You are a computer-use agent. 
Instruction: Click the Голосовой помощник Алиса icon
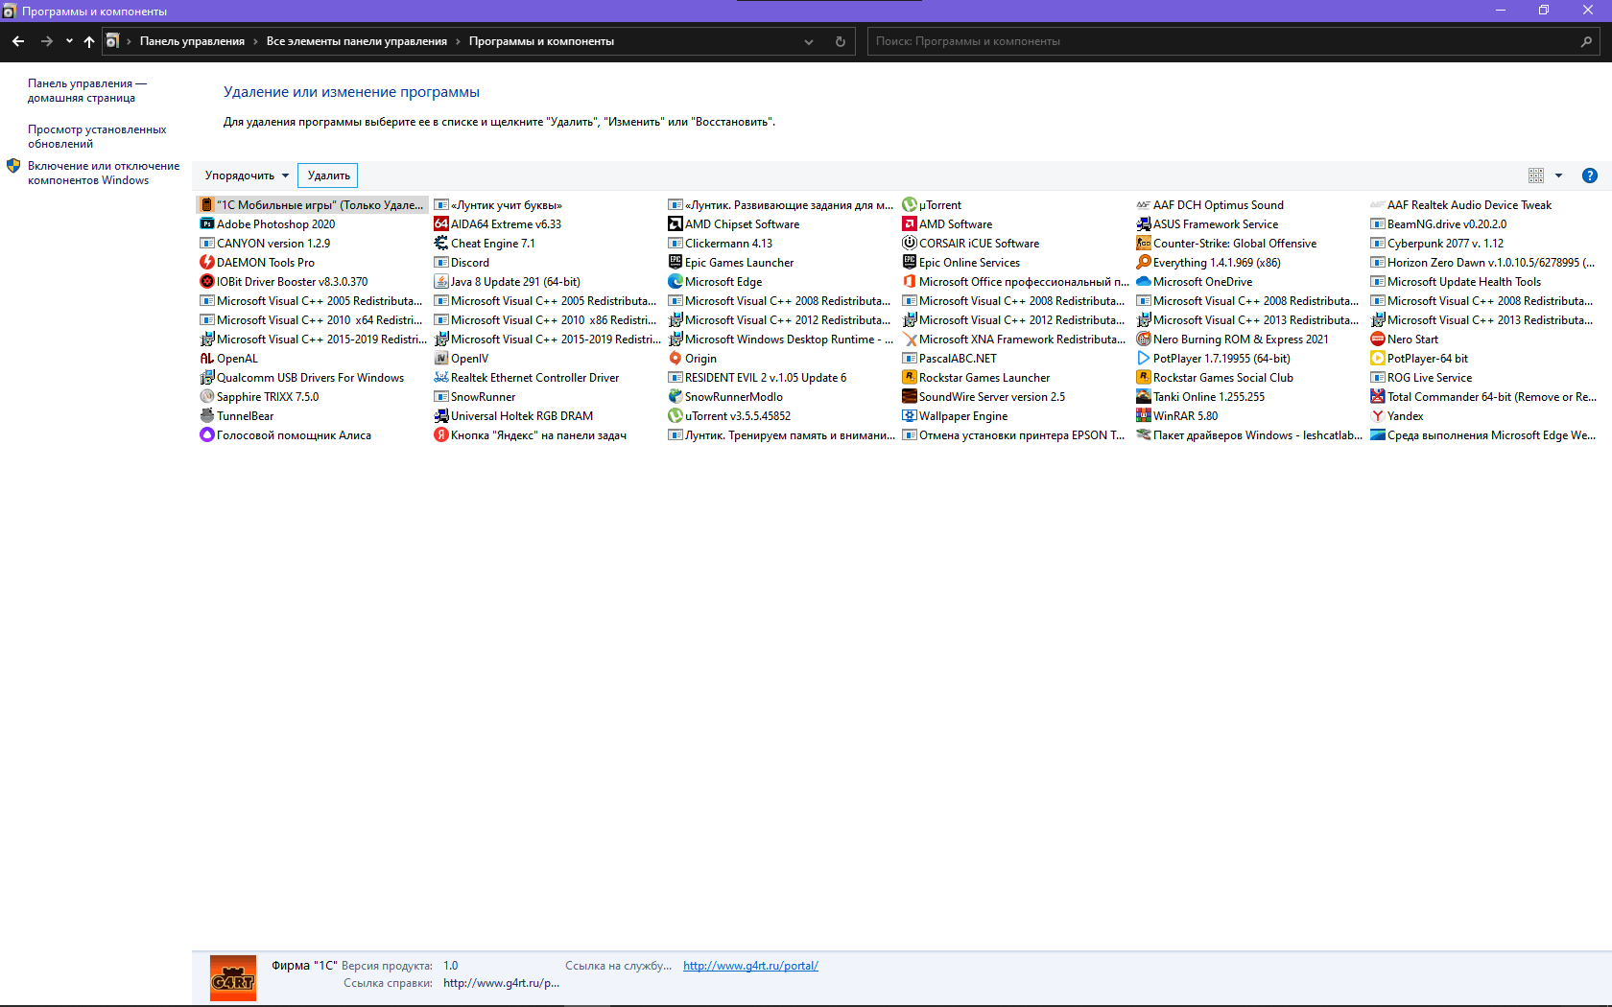pos(206,435)
